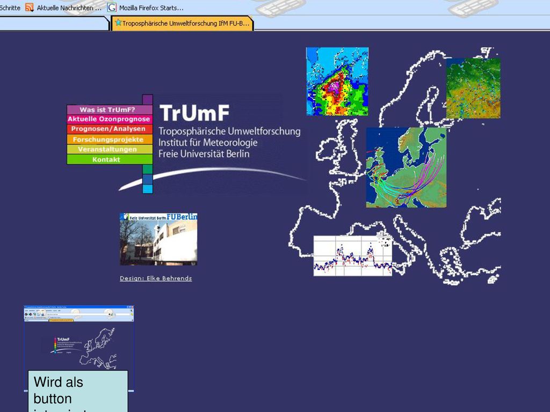Switch to the blank tab on the left

pos(54,24)
